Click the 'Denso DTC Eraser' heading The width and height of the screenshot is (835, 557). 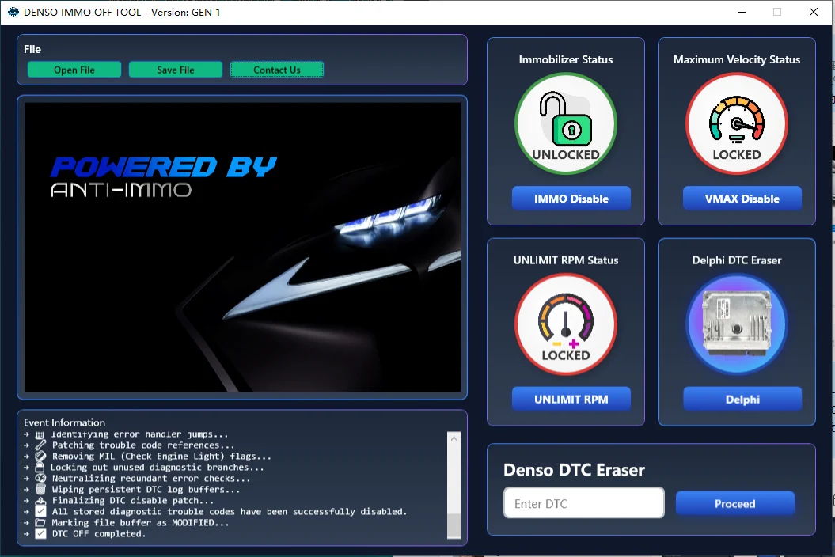pos(574,470)
